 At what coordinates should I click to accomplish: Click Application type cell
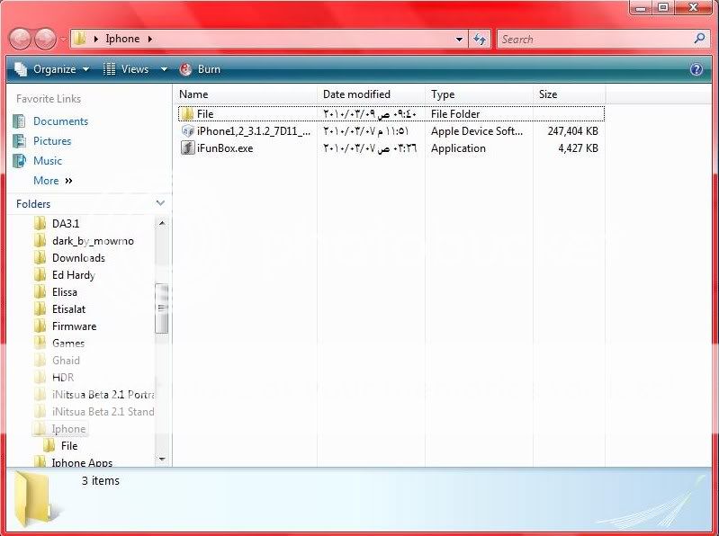click(x=458, y=148)
